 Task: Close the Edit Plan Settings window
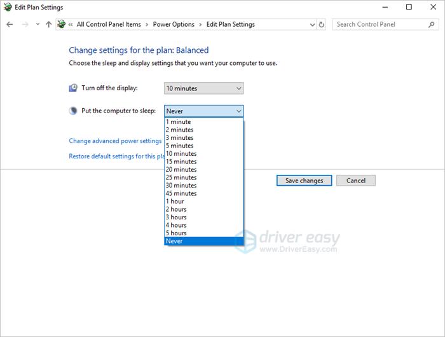point(433,7)
